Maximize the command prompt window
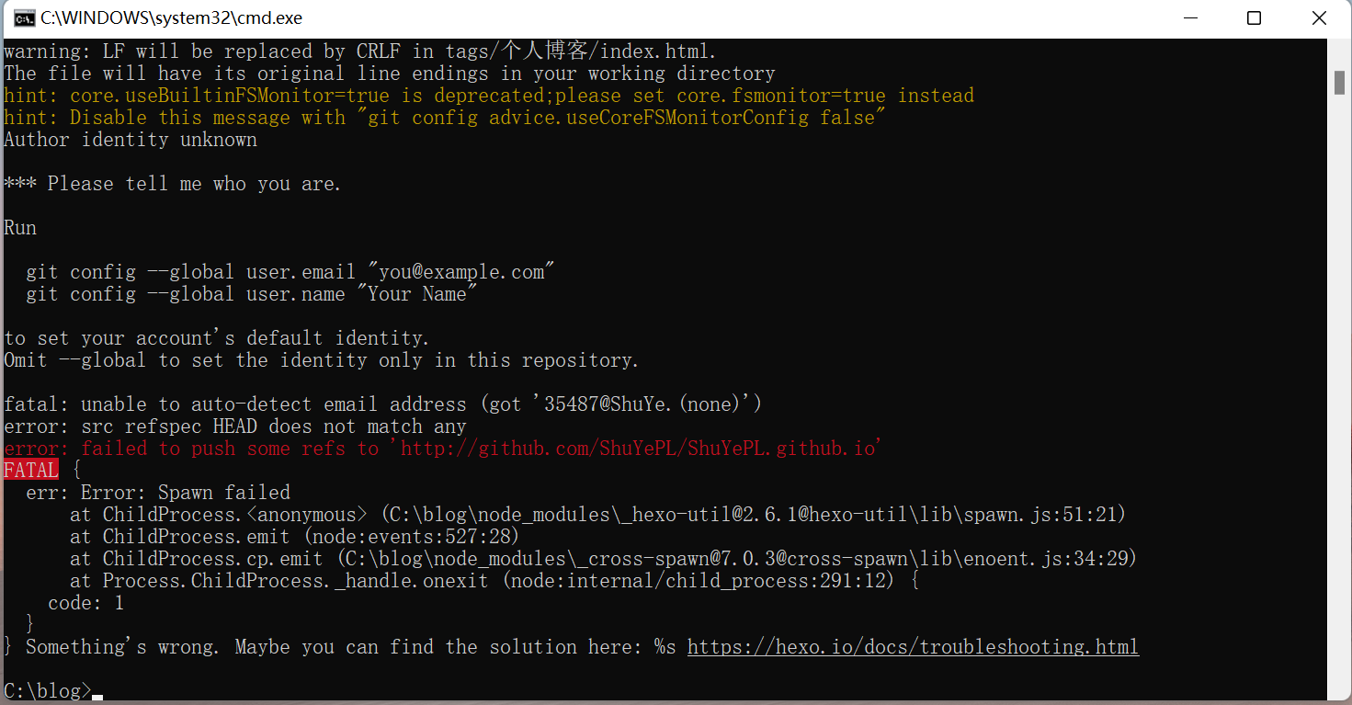1352x705 pixels. (x=1254, y=18)
